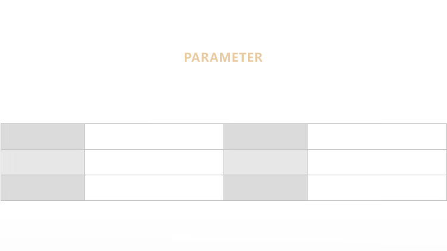Click the last white value cell in bottom row
The image size is (447, 251).
[x=377, y=188]
